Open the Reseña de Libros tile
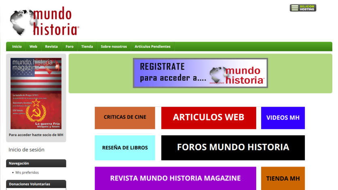This screenshot has width=338, height=190. [125, 148]
